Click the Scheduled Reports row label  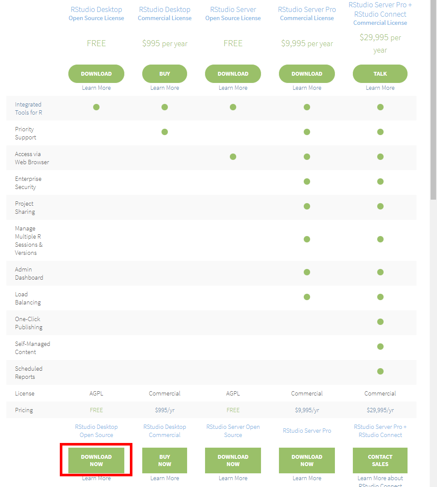click(x=29, y=373)
